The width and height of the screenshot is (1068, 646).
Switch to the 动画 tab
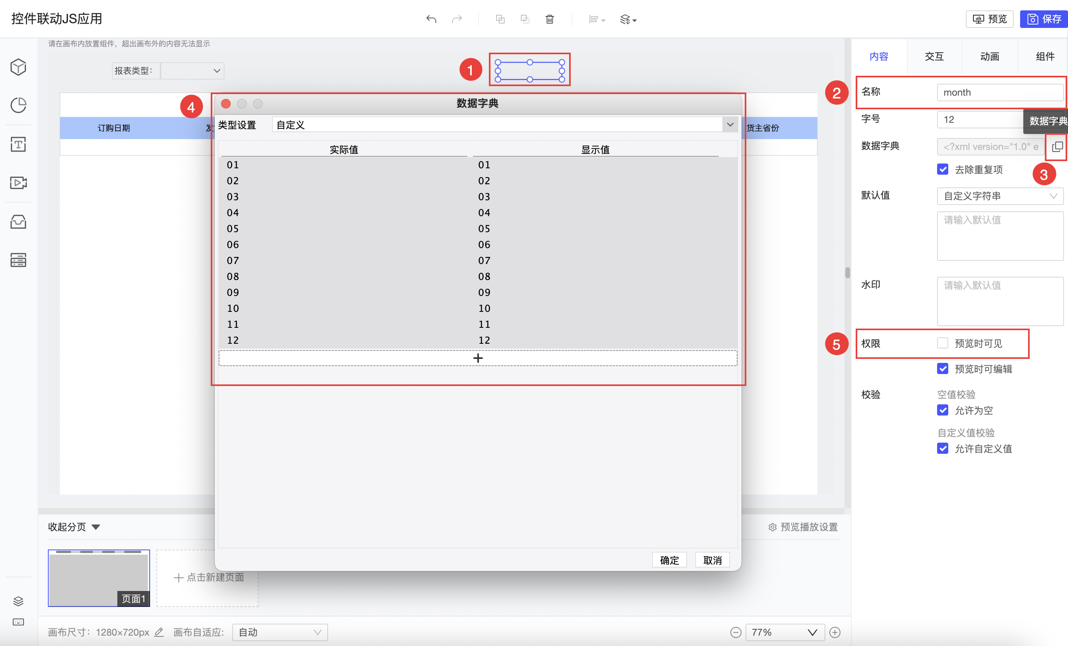[989, 56]
